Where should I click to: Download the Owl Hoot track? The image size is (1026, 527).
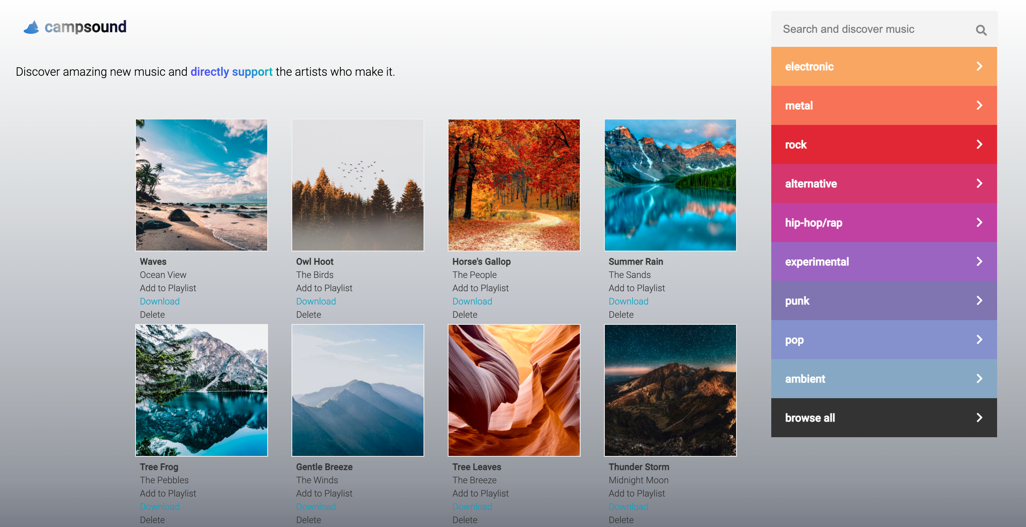click(316, 301)
